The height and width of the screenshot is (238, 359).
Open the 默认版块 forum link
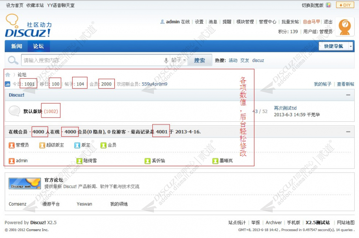coord(33,112)
